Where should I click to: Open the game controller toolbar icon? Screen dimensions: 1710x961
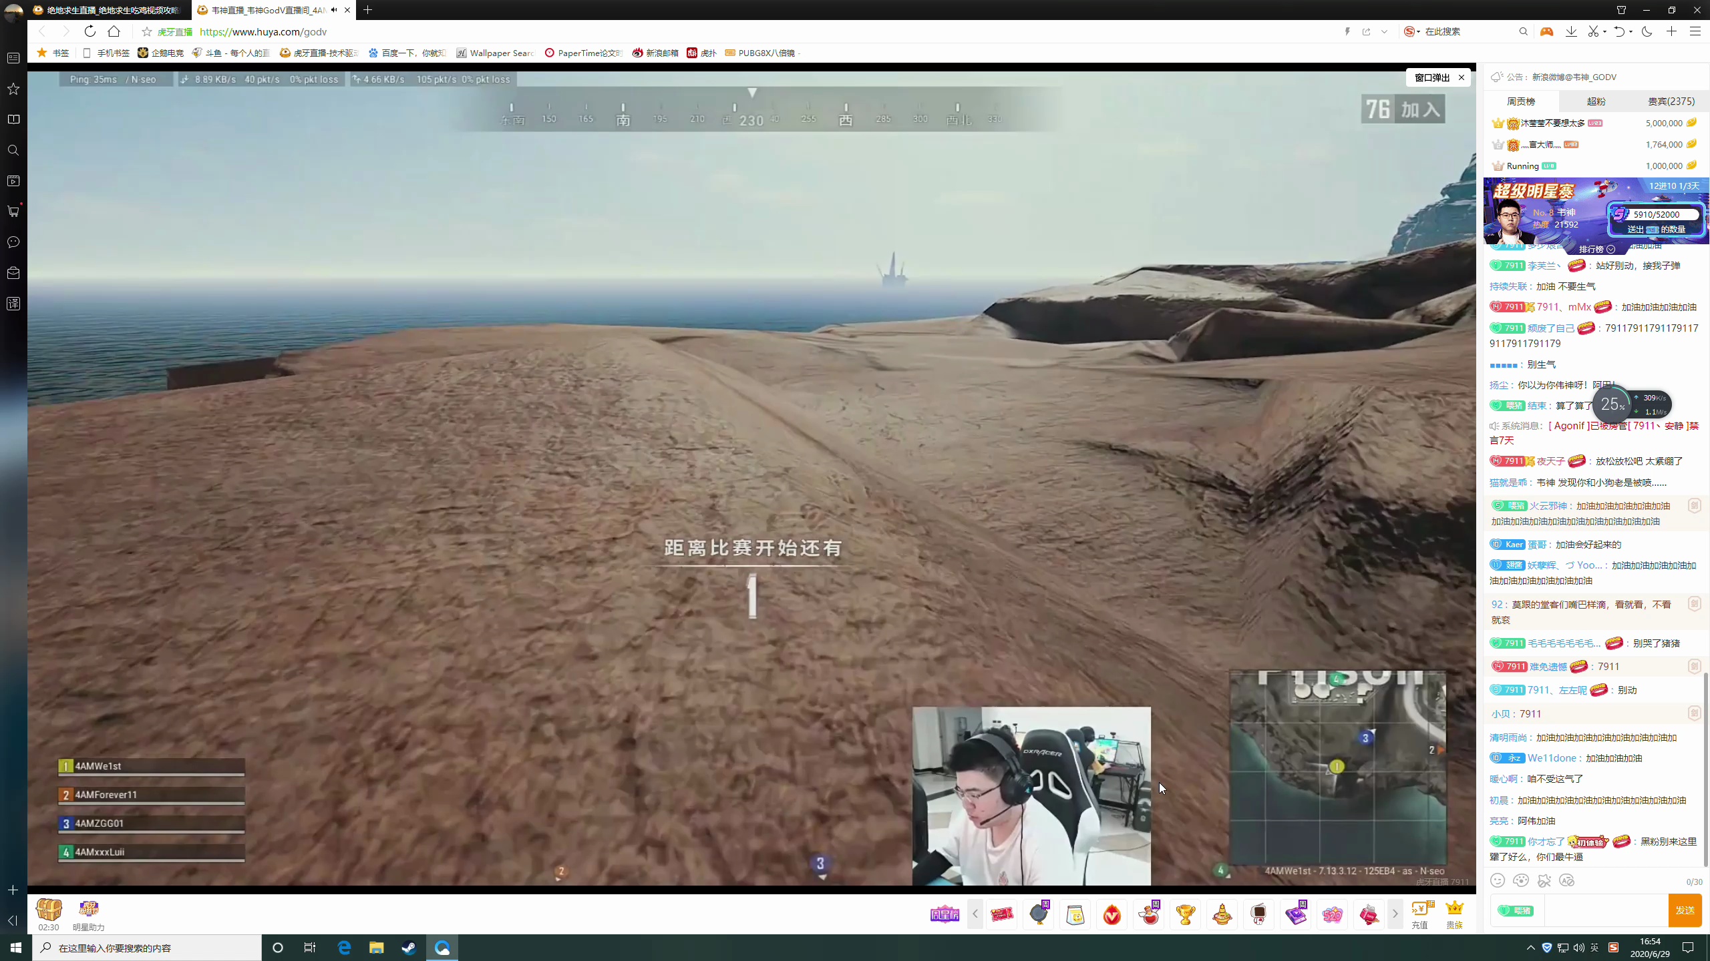tap(1546, 31)
